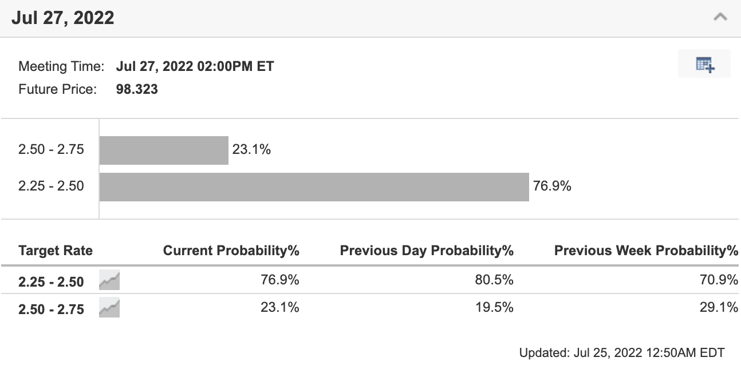
Task: Open chart icon for 2.25 - 2.50 rate
Action: [x=109, y=281]
